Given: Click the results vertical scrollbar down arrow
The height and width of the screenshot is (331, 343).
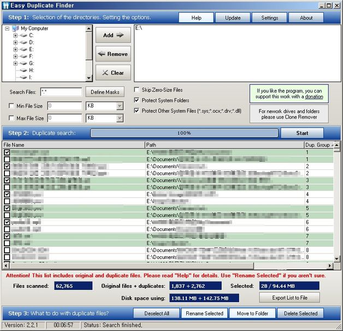Looking at the screenshot, I should [337, 259].
